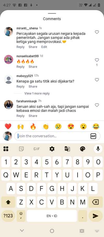Switch keyboard to ?123 symbols

pos(8,216)
